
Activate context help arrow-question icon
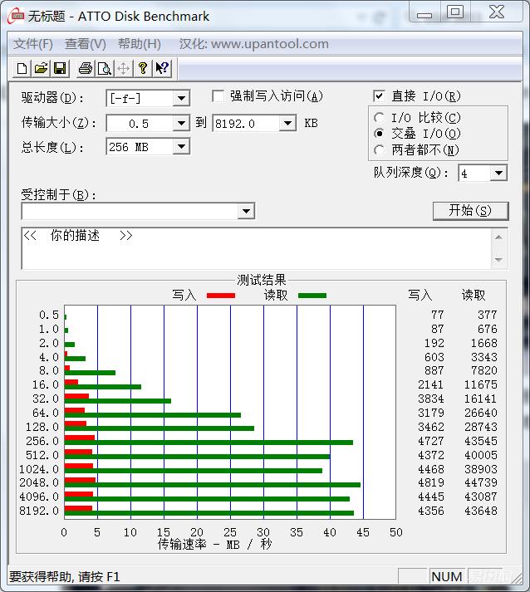click(163, 68)
